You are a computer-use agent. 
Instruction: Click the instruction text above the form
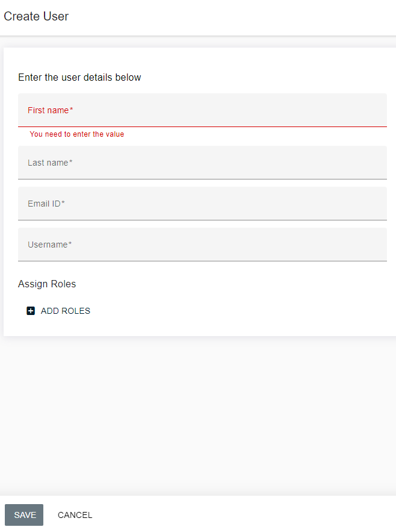[79, 77]
